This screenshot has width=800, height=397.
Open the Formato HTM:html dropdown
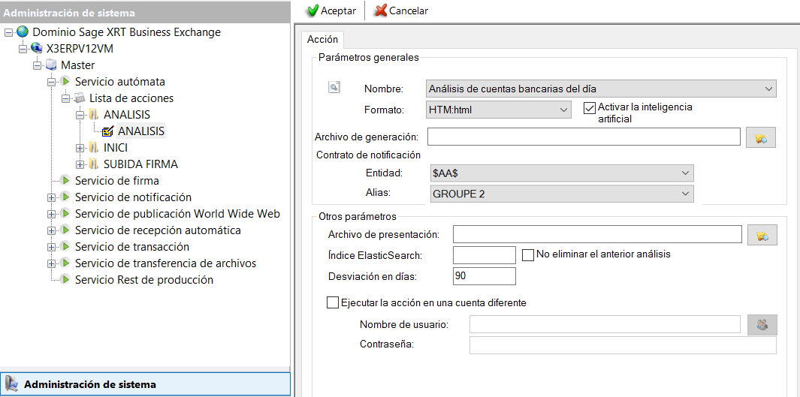[x=564, y=110]
